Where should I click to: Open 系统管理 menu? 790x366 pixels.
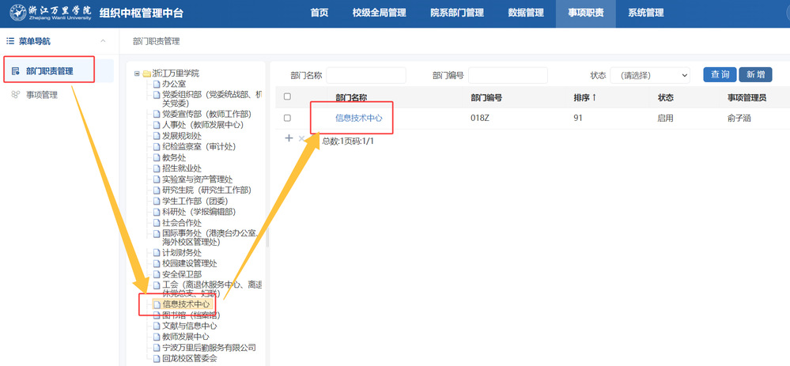646,13
